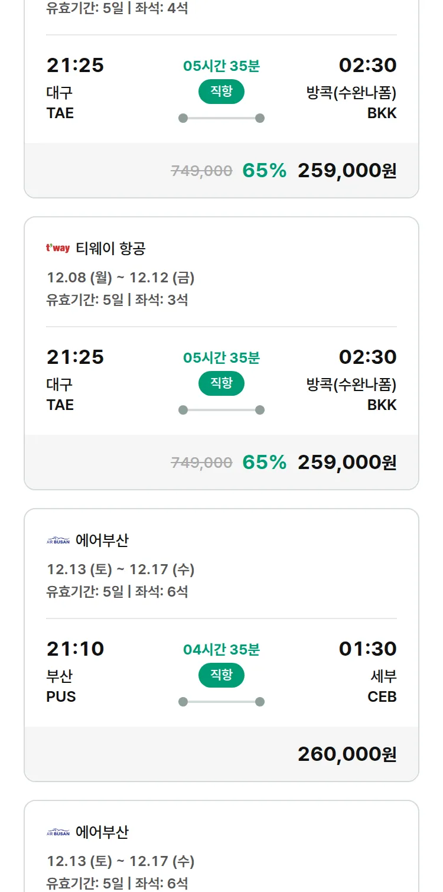The width and height of the screenshot is (443, 892).
Task: Click Air Busan logo on the bottom-most card
Action: 58,832
